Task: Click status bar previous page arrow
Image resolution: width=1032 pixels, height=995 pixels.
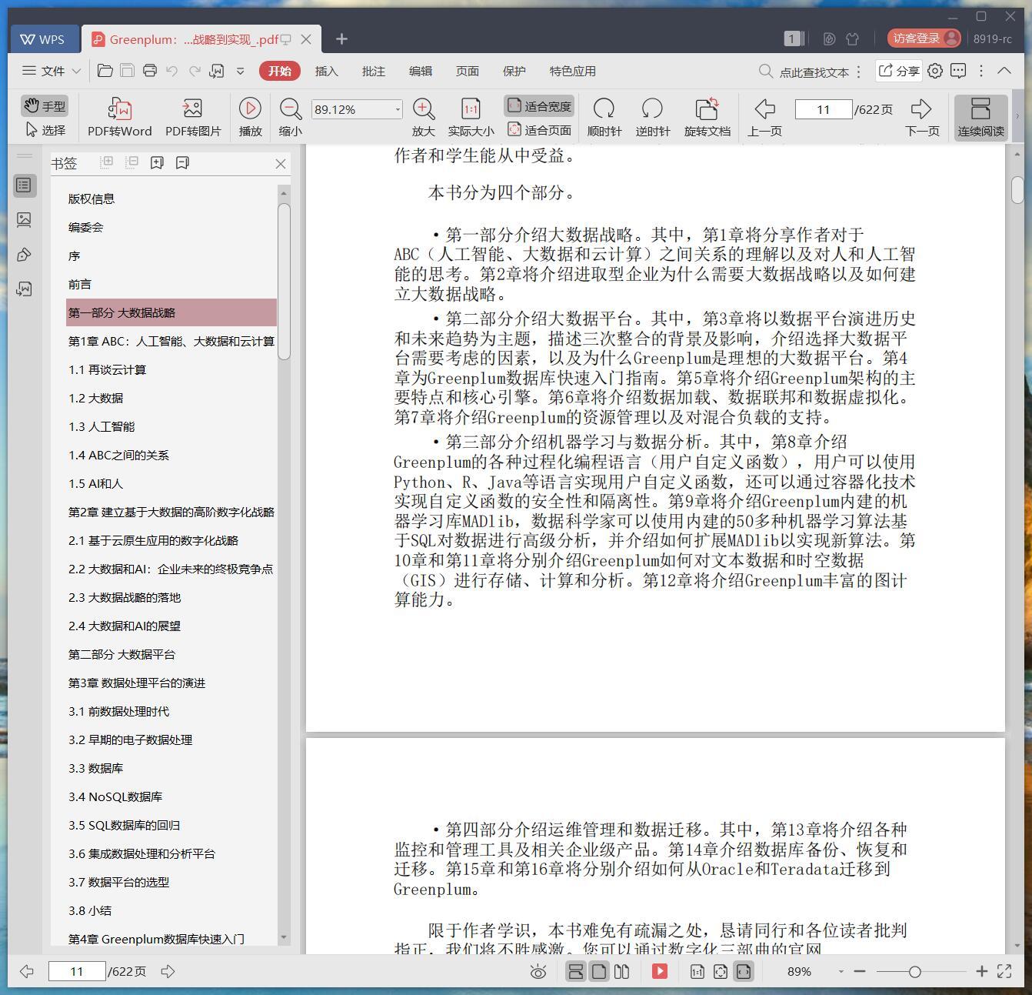Action: pyautogui.click(x=27, y=971)
